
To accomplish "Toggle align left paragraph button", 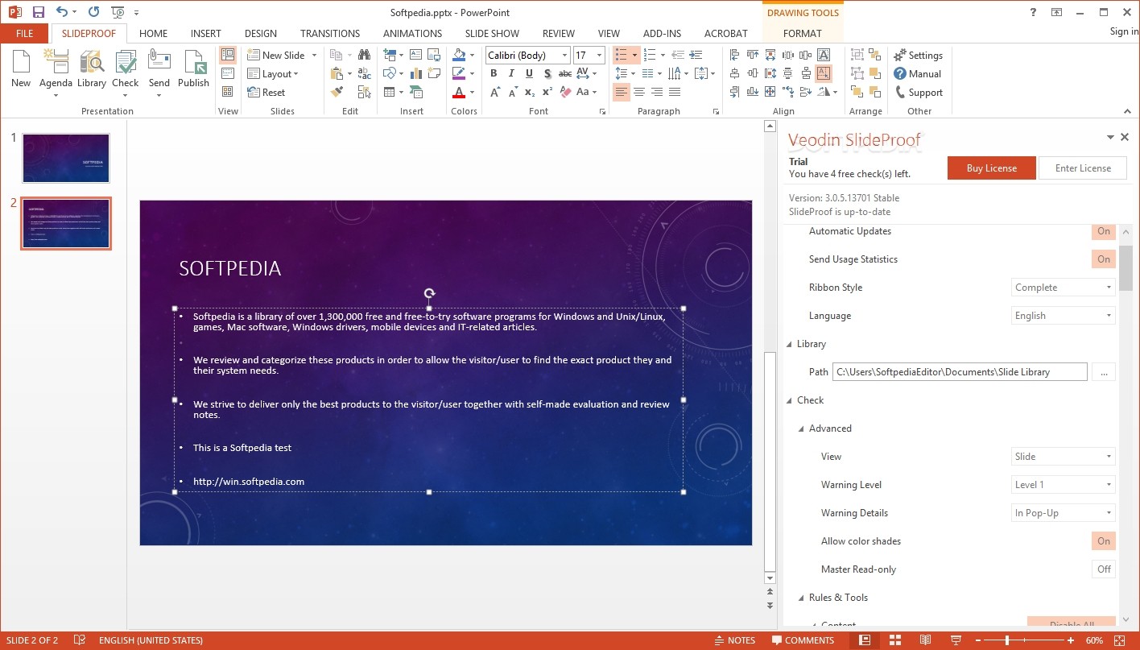I will (621, 93).
